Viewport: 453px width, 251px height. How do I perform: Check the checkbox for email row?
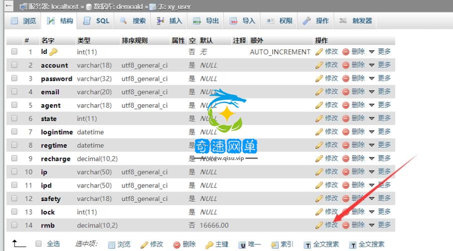point(14,91)
